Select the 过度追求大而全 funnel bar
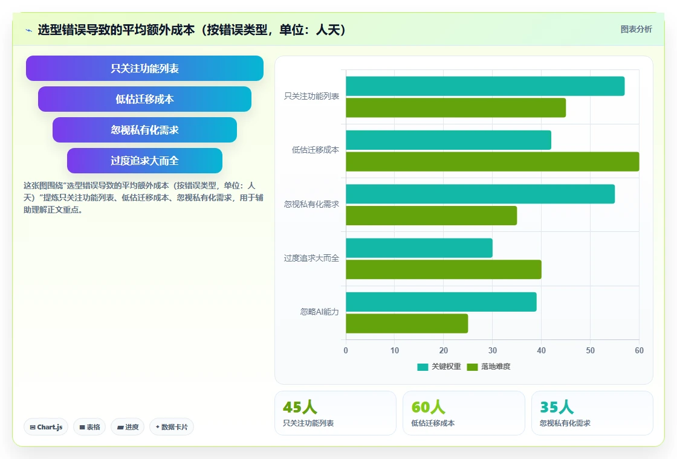The width and height of the screenshot is (677, 459). point(144,161)
